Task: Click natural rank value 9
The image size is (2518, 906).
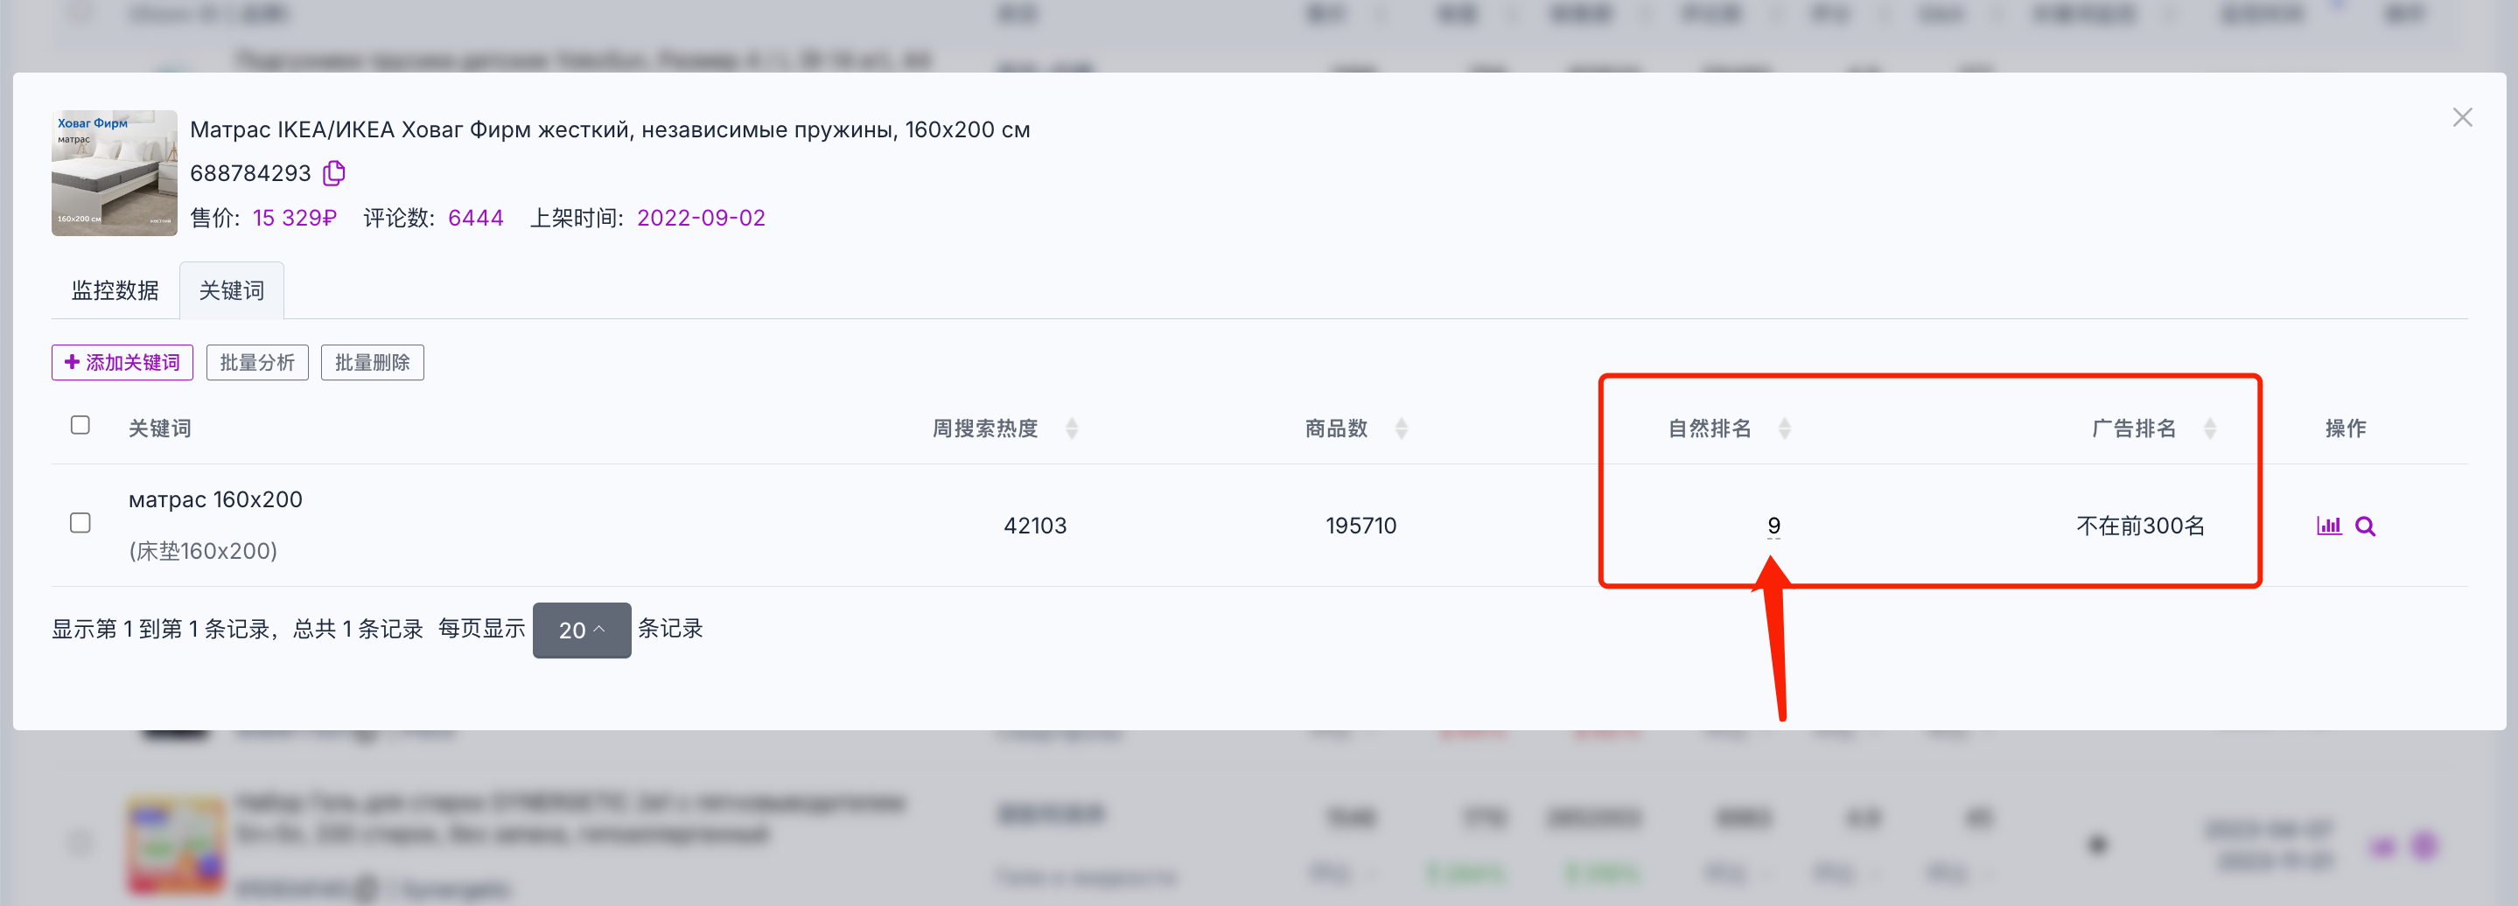Action: 1773,526
